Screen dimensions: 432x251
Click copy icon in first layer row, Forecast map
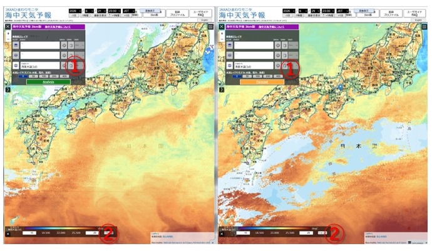coord(285,46)
